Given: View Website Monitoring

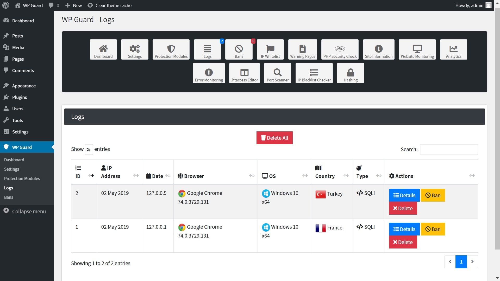Looking at the screenshot, I should pyautogui.click(x=417, y=49).
